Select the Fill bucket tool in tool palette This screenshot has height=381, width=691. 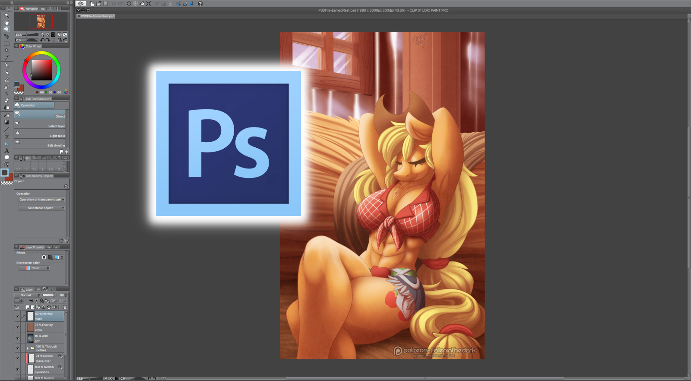pos(6,115)
